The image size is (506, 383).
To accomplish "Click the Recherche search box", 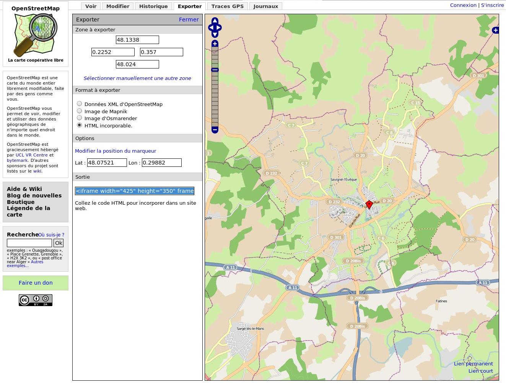I will (x=29, y=243).
